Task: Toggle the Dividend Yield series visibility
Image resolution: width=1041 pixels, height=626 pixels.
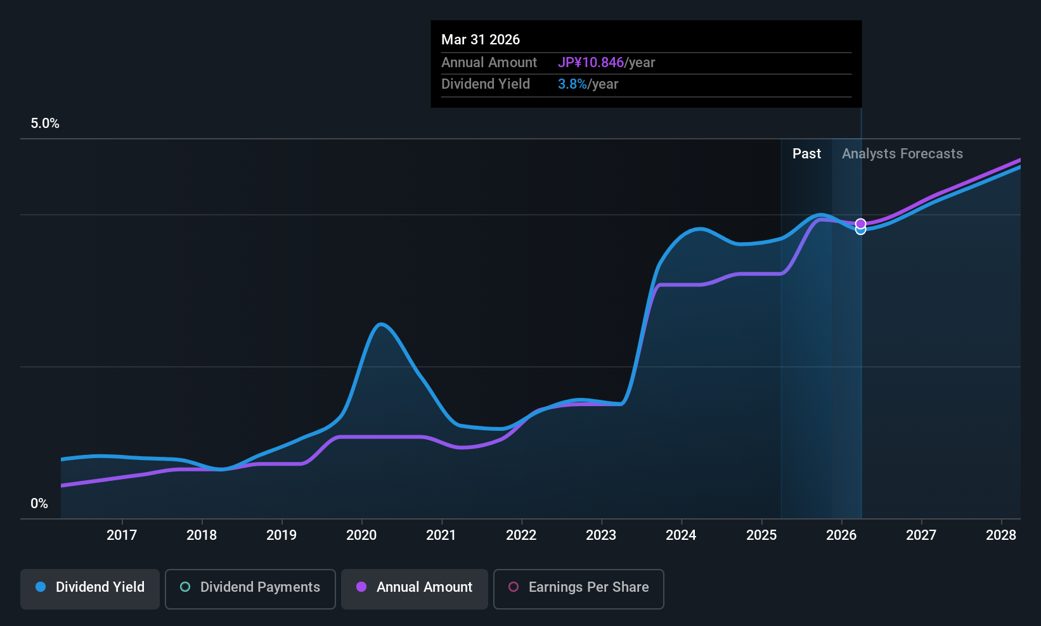Action: click(x=89, y=588)
